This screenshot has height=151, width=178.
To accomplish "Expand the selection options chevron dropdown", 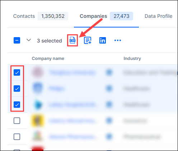I will click(x=29, y=40).
